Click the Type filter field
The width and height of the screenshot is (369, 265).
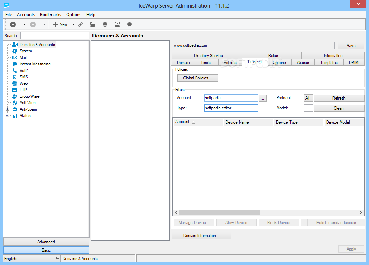coord(231,108)
